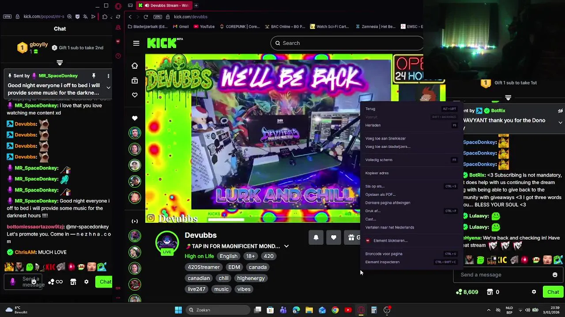Expand the pinned MR_SpaceDonkey message
565x317 pixels.
pos(108,88)
